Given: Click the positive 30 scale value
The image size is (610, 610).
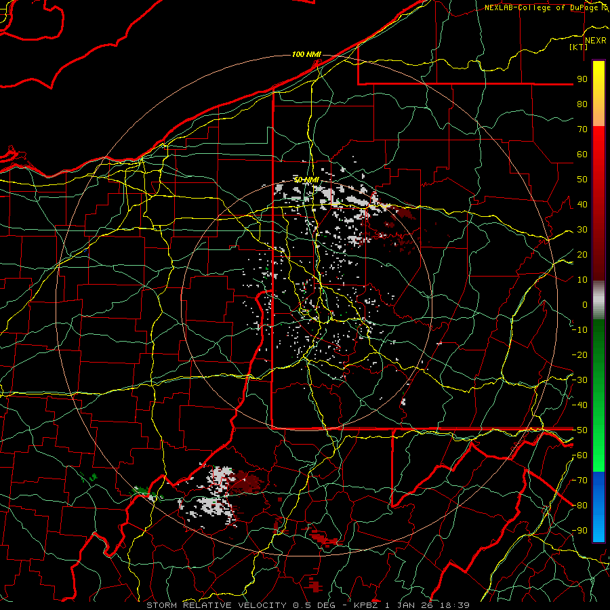Looking at the screenshot, I should (582, 230).
